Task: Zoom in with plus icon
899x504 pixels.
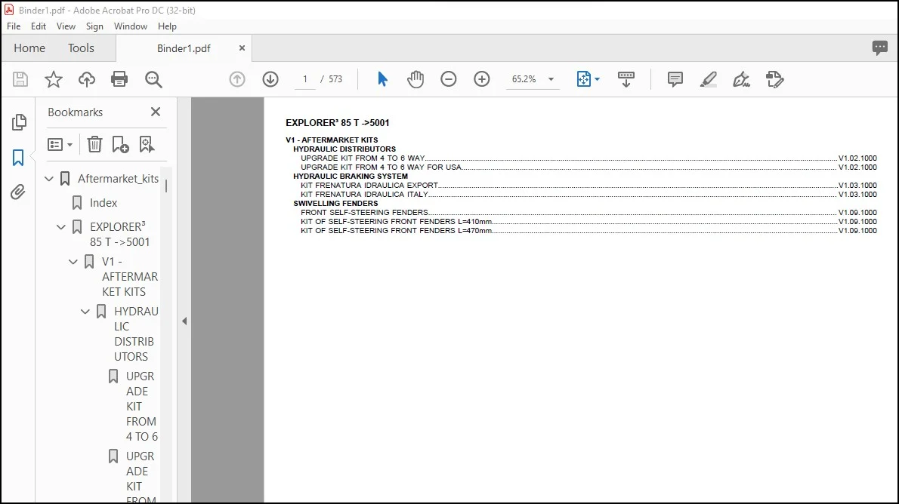Action: pos(482,79)
